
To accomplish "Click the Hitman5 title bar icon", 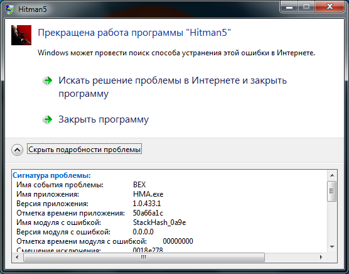I will click(9, 9).
